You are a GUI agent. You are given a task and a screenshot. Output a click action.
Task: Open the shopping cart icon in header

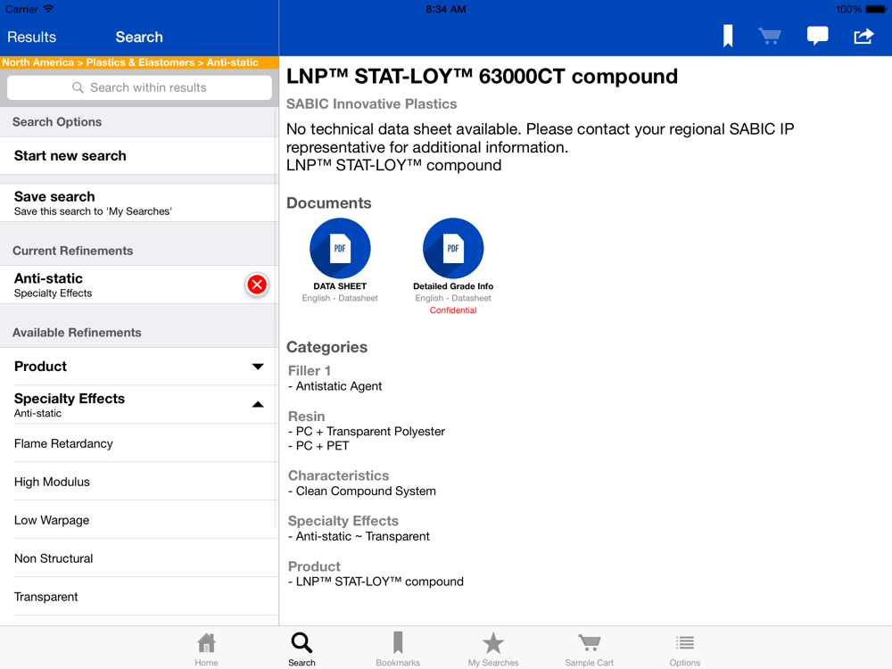[770, 37]
